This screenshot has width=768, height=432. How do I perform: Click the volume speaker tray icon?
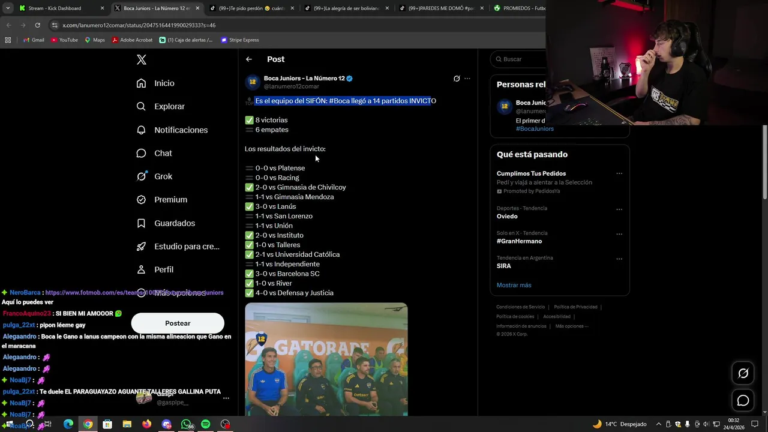click(706, 424)
